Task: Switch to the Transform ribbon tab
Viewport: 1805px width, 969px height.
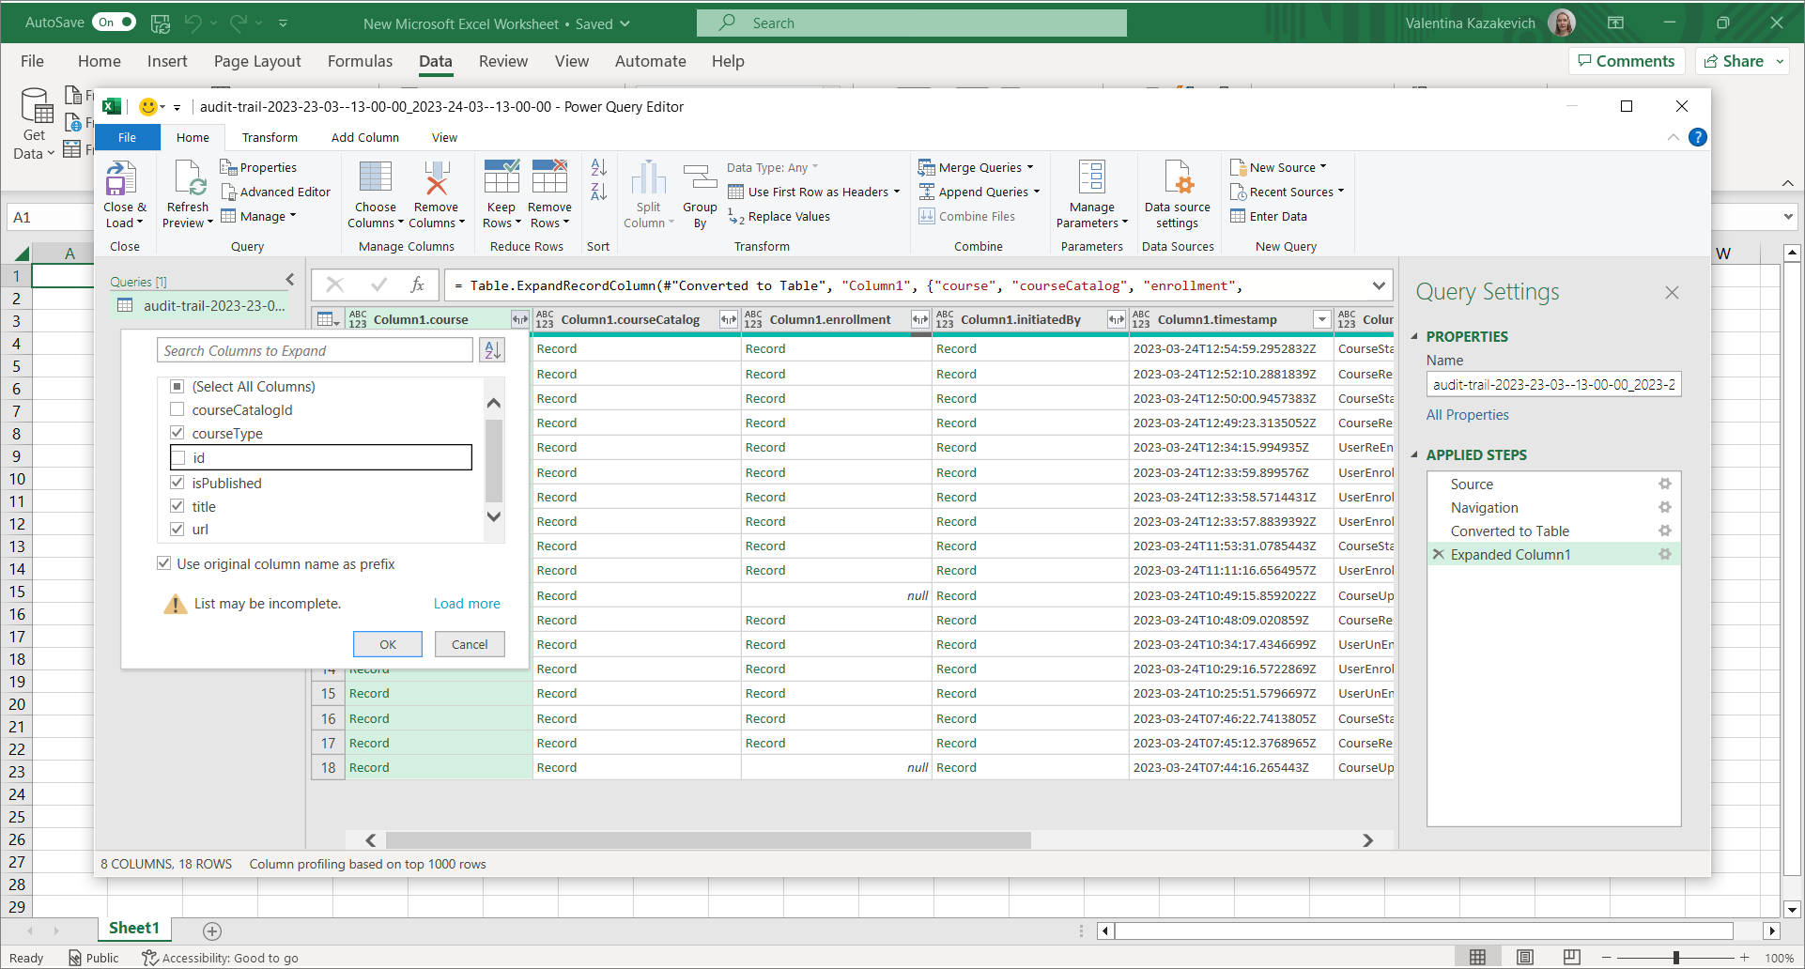Action: pyautogui.click(x=270, y=137)
